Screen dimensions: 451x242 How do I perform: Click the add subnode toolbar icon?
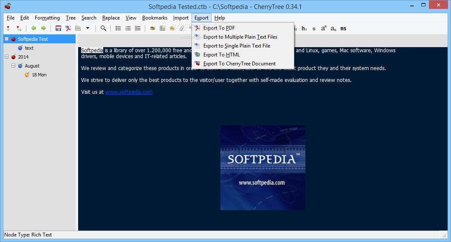(19, 28)
